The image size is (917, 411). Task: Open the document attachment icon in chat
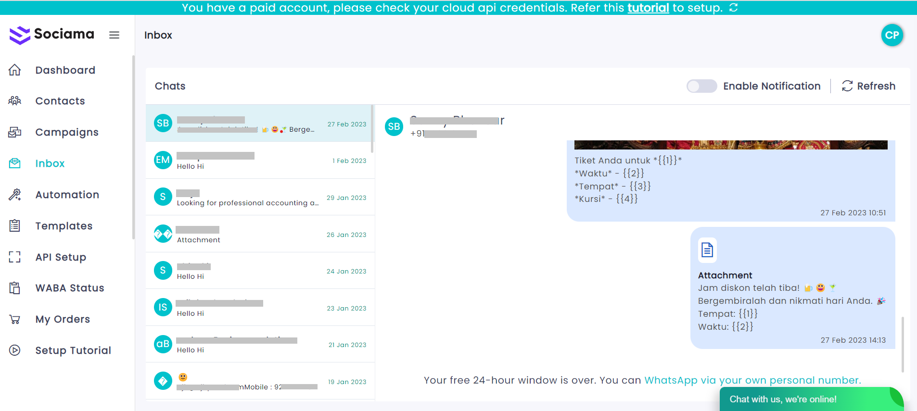click(x=707, y=250)
